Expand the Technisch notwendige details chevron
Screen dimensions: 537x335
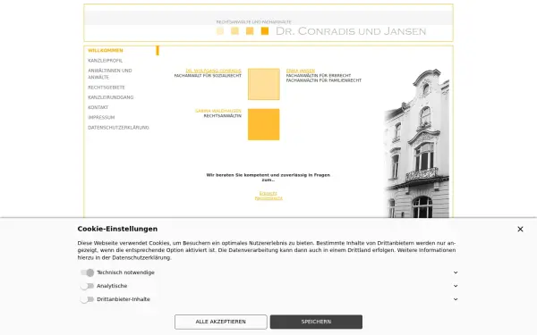tap(456, 272)
